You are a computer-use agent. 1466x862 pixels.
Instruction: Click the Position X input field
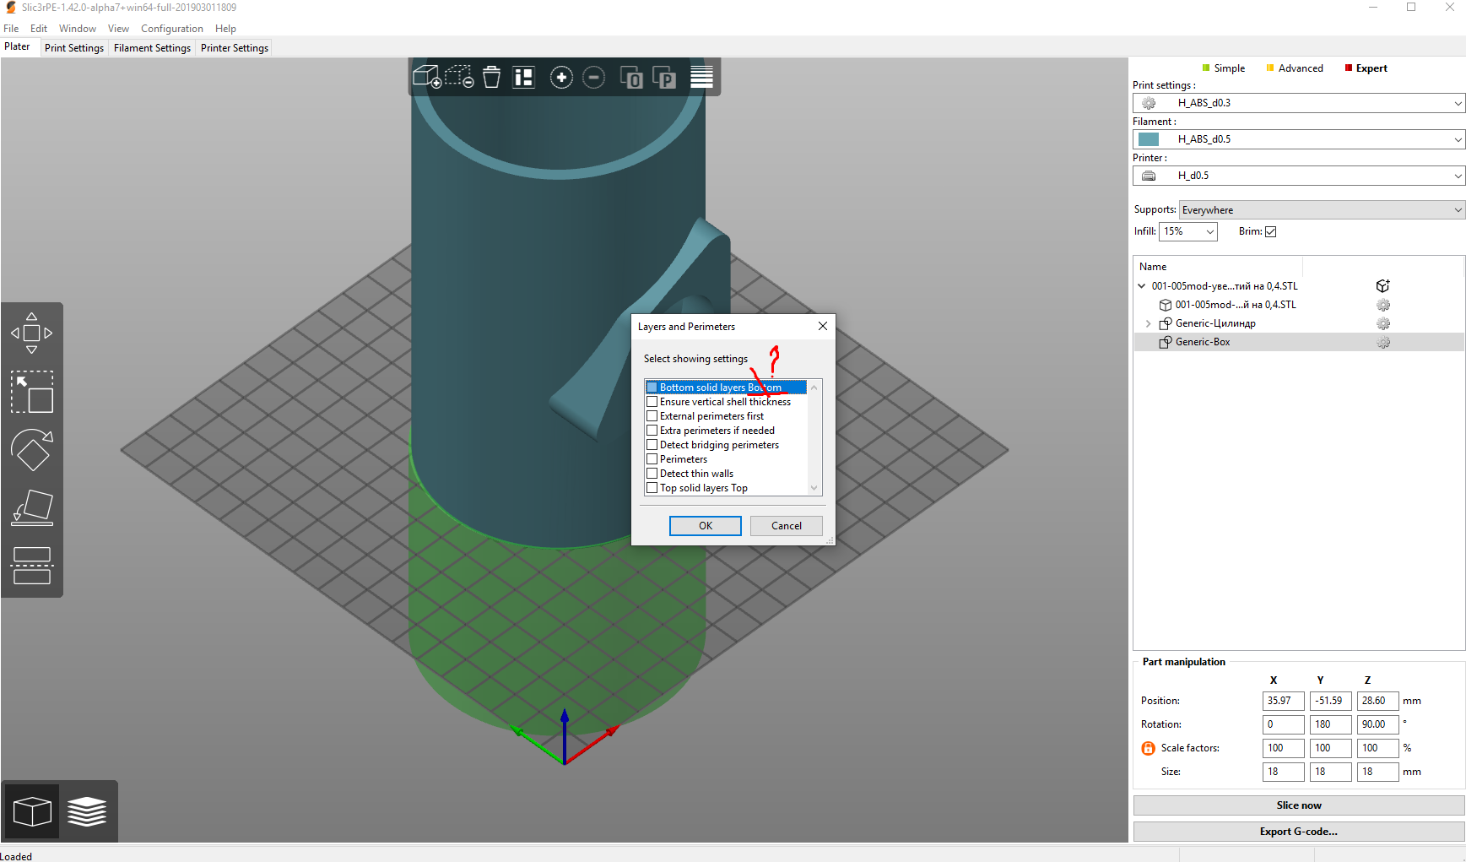coord(1284,701)
